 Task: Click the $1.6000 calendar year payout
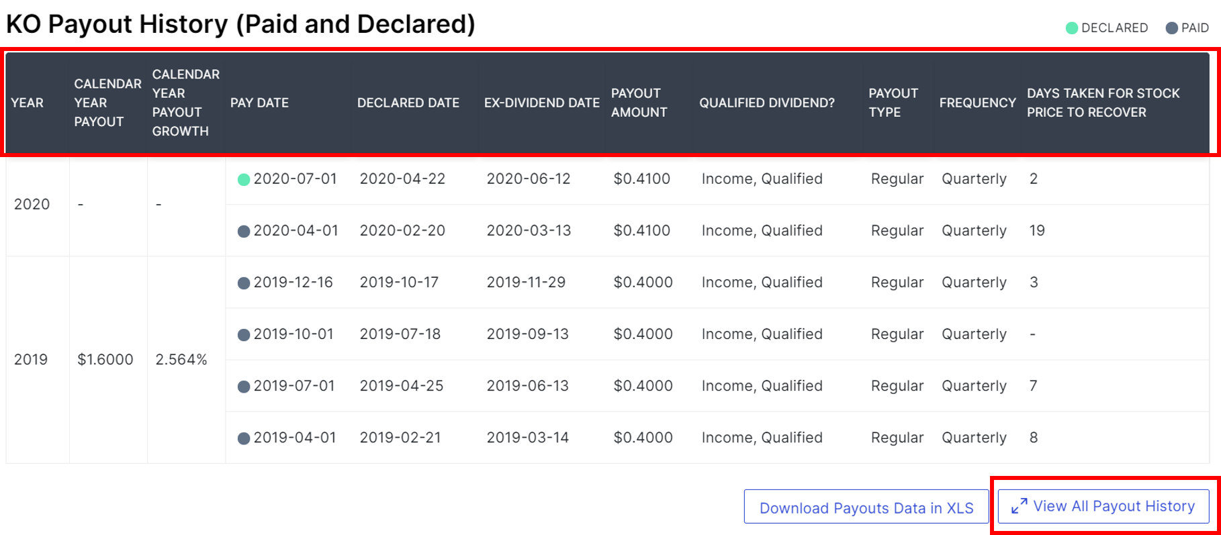[x=105, y=359]
